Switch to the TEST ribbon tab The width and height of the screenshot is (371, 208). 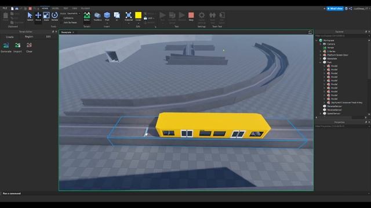(x=66, y=8)
